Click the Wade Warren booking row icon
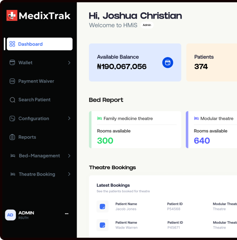Image resolution: width=237 pixels, height=240 pixels. 102,225
